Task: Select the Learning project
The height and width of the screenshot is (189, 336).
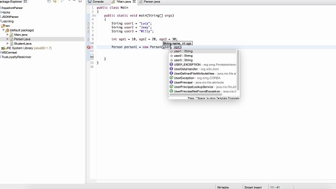Action: pos(7,21)
